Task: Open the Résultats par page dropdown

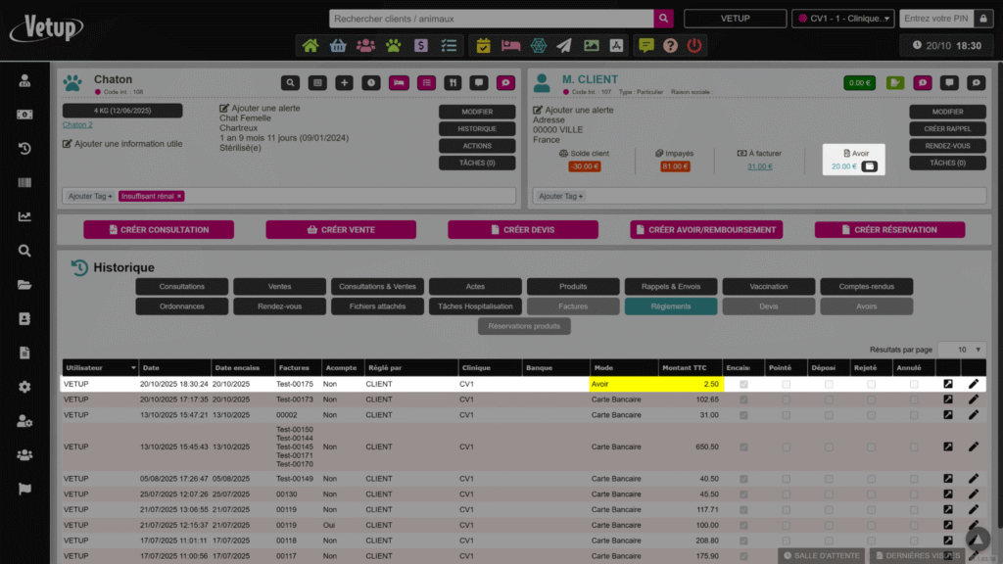Action: pyautogui.click(x=961, y=350)
